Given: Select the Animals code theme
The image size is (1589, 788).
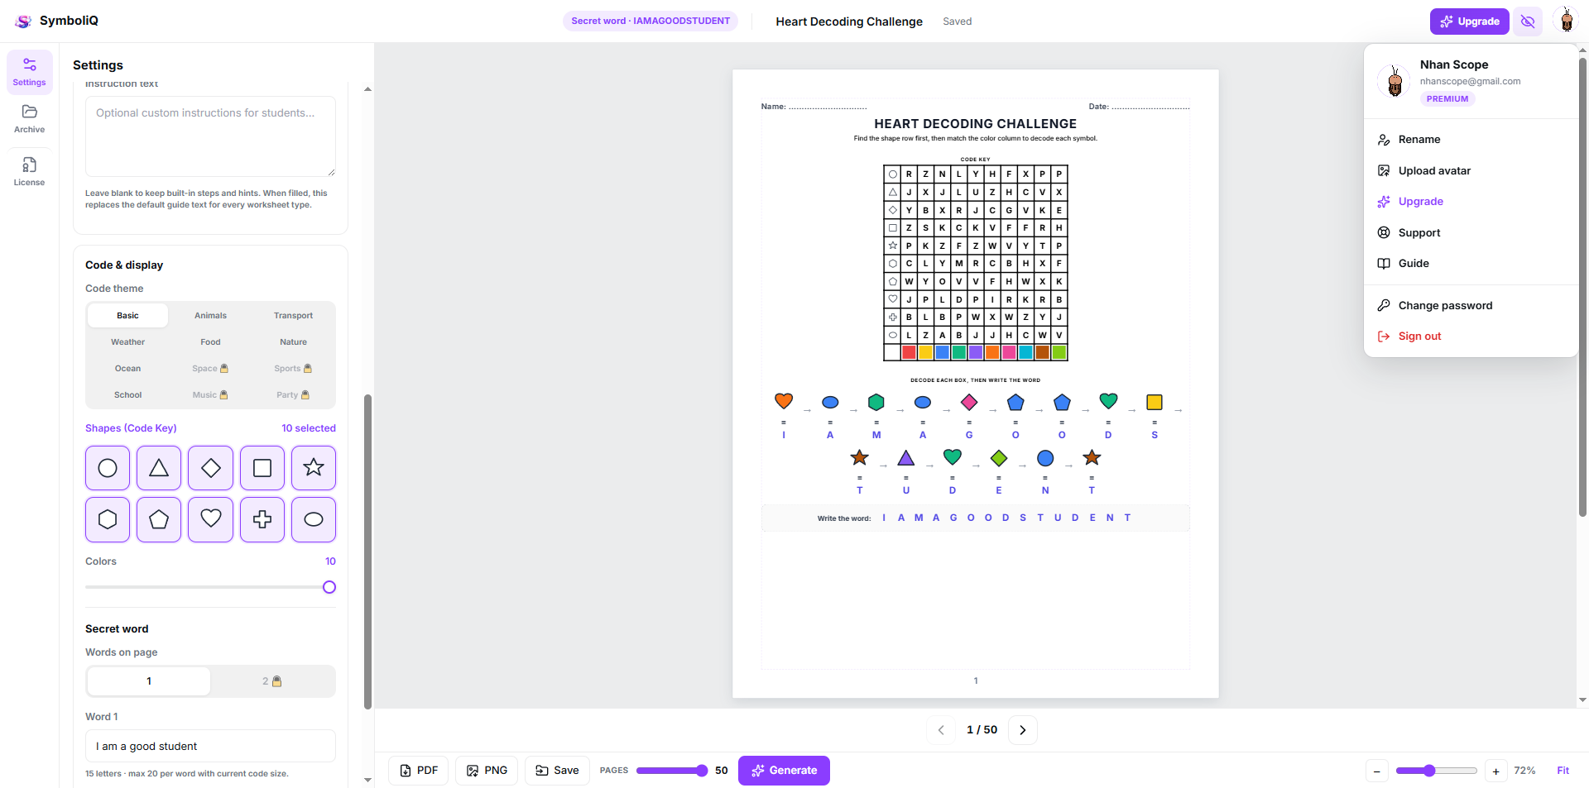Looking at the screenshot, I should pos(211,315).
